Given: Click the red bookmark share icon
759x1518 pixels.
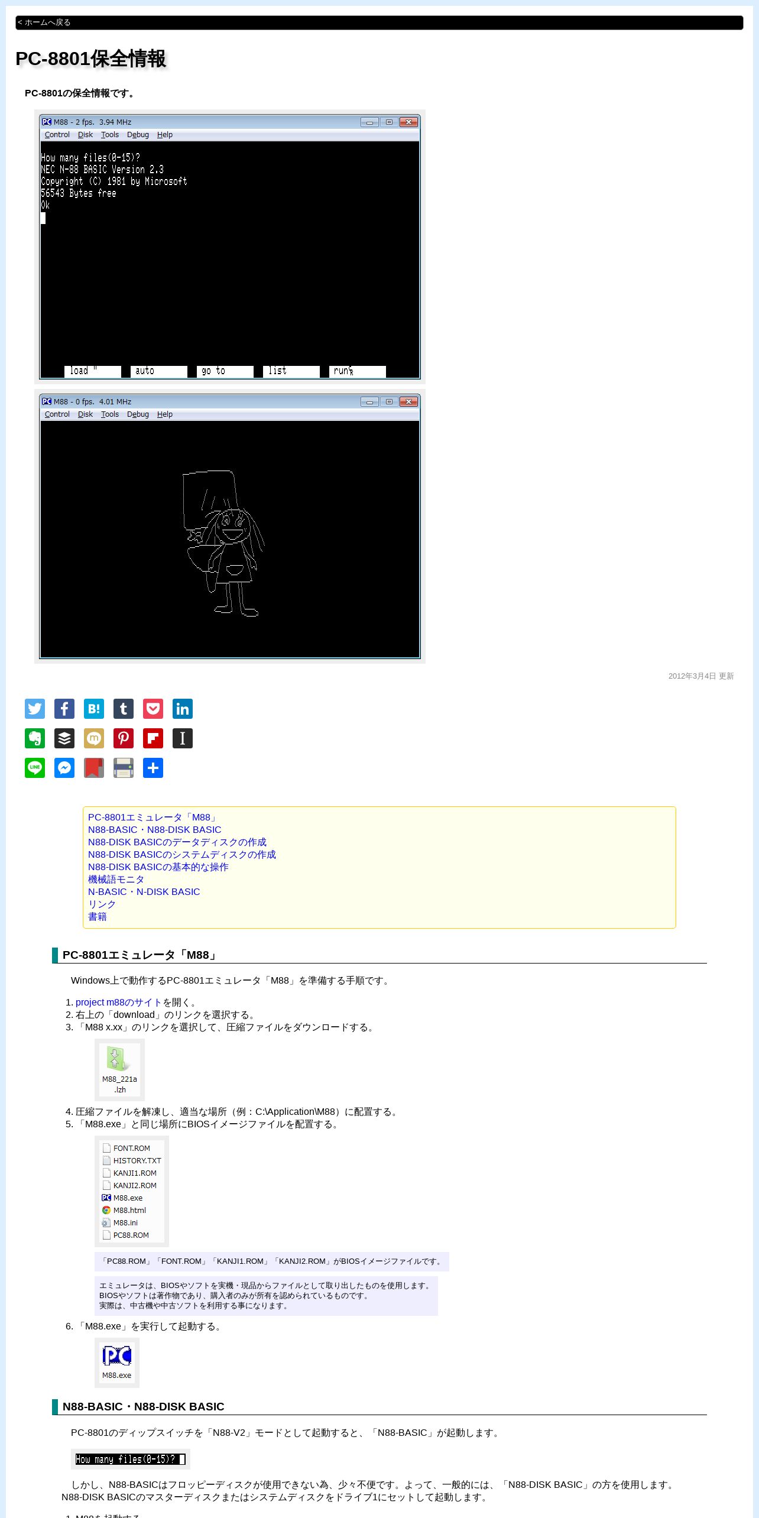Looking at the screenshot, I should point(94,768).
